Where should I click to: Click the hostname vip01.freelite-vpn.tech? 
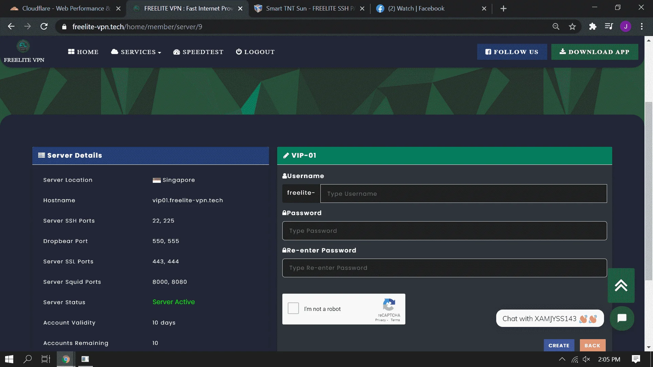point(188,200)
